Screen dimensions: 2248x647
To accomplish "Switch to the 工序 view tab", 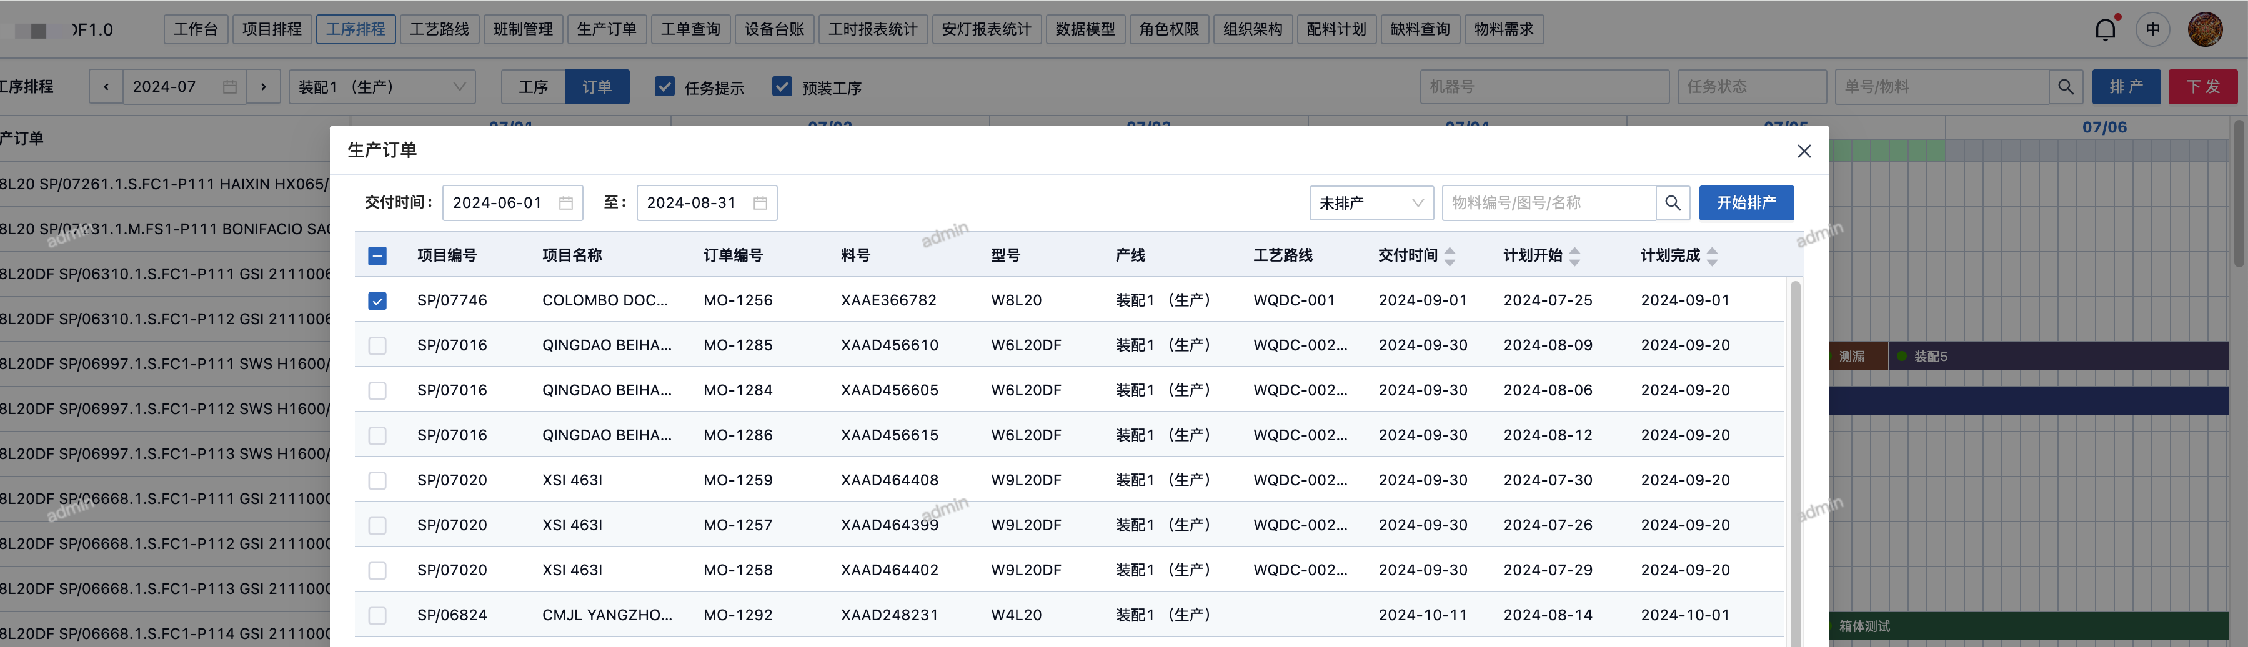I will pos(533,86).
